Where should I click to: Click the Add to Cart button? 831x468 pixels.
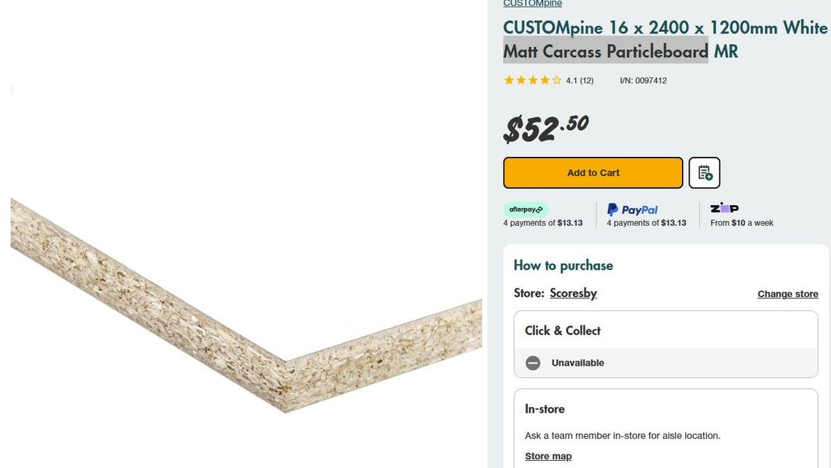593,173
